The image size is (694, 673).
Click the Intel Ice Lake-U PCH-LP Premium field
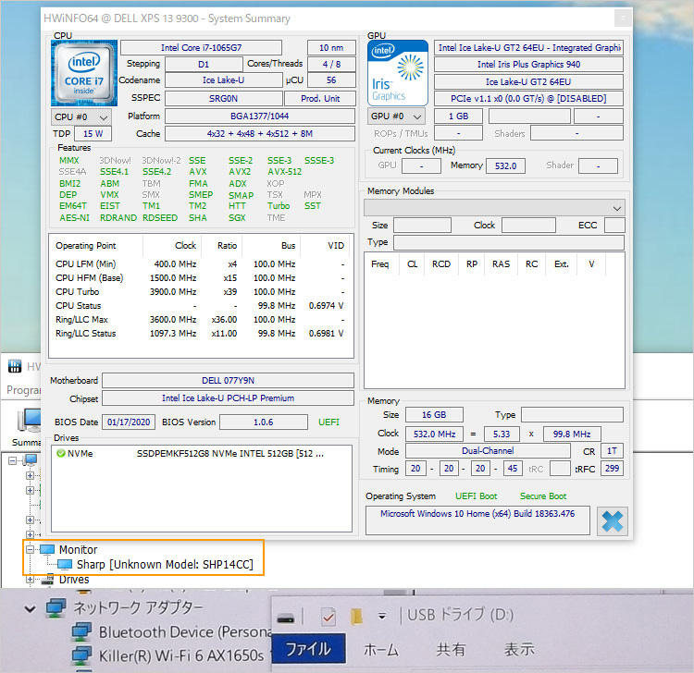(x=228, y=398)
